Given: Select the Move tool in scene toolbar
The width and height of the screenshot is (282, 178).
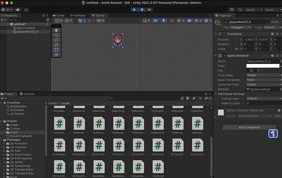Looking at the screenshot, I should coord(56,35).
